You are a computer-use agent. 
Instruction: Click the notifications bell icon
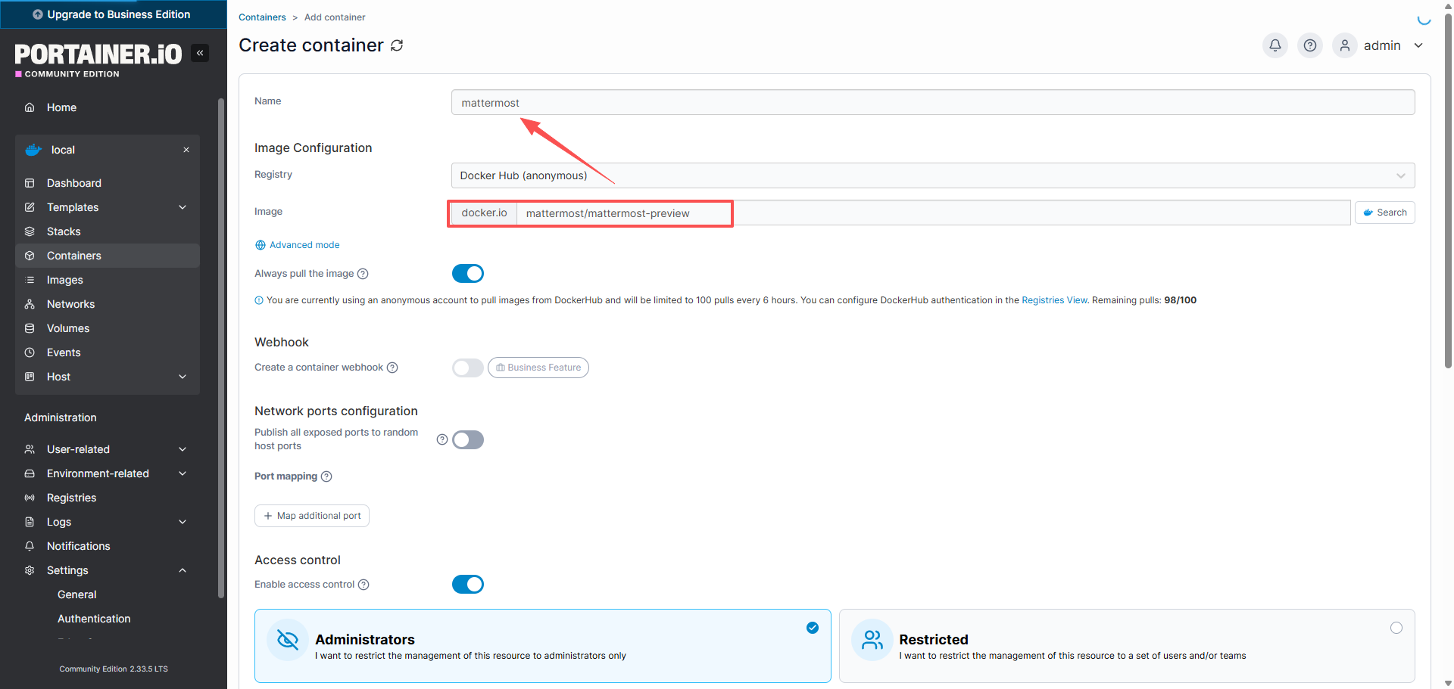[1275, 45]
